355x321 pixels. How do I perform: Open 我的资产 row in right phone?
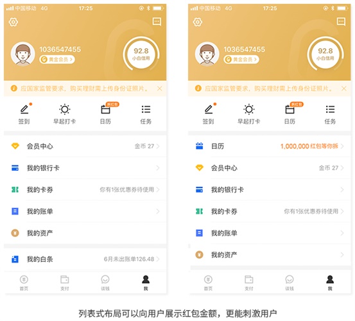[x=270, y=255]
